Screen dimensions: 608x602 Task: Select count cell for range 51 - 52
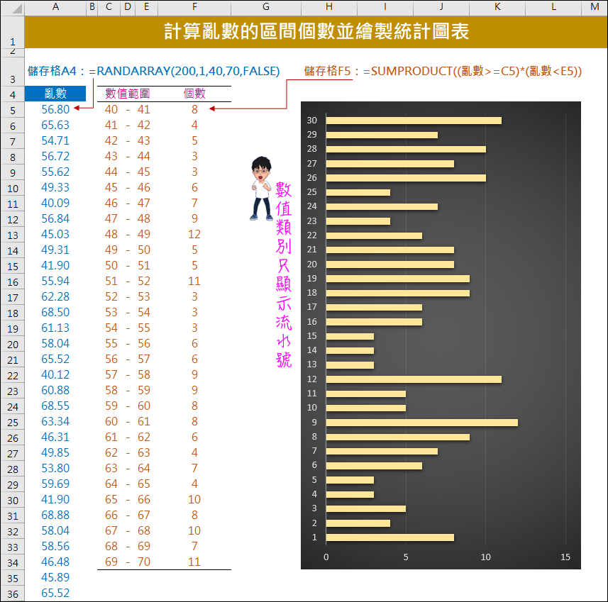coord(194,281)
